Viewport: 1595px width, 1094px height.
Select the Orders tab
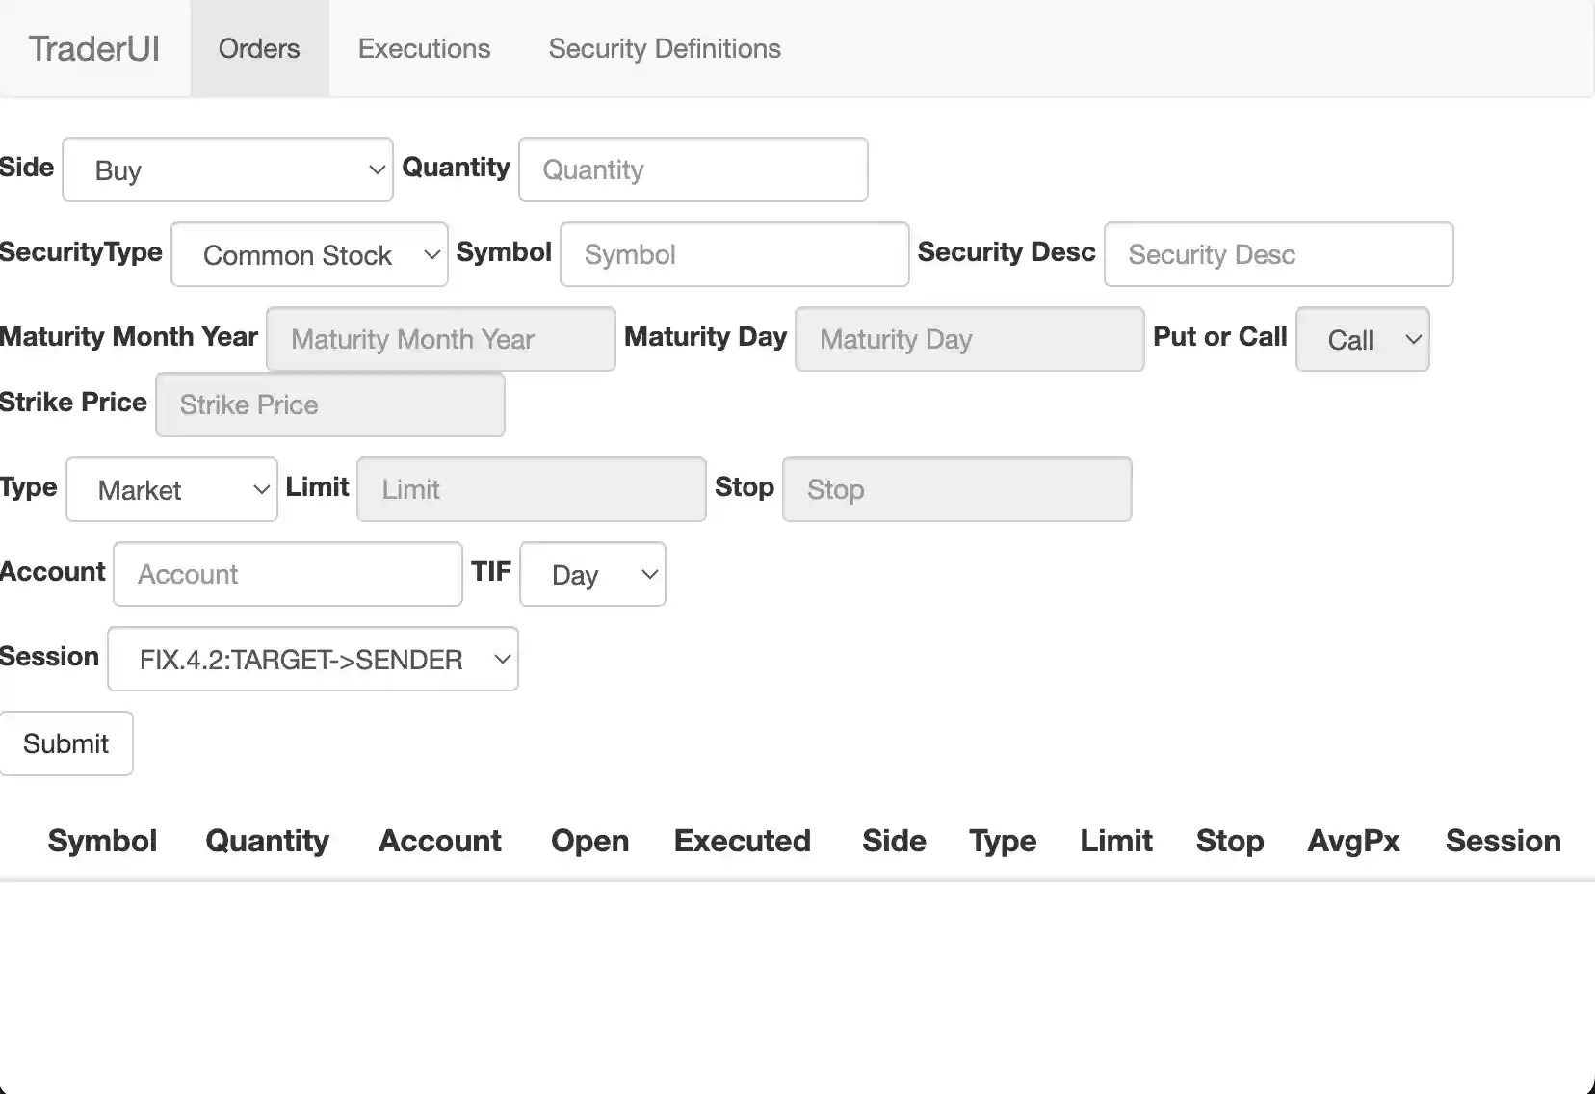coord(259,48)
